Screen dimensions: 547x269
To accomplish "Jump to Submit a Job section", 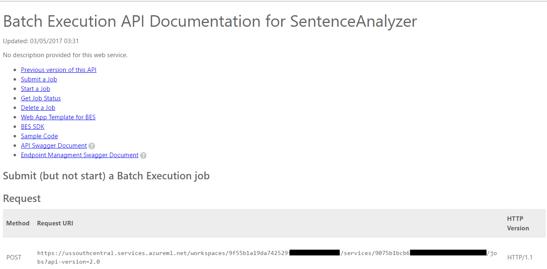I will pos(39,79).
